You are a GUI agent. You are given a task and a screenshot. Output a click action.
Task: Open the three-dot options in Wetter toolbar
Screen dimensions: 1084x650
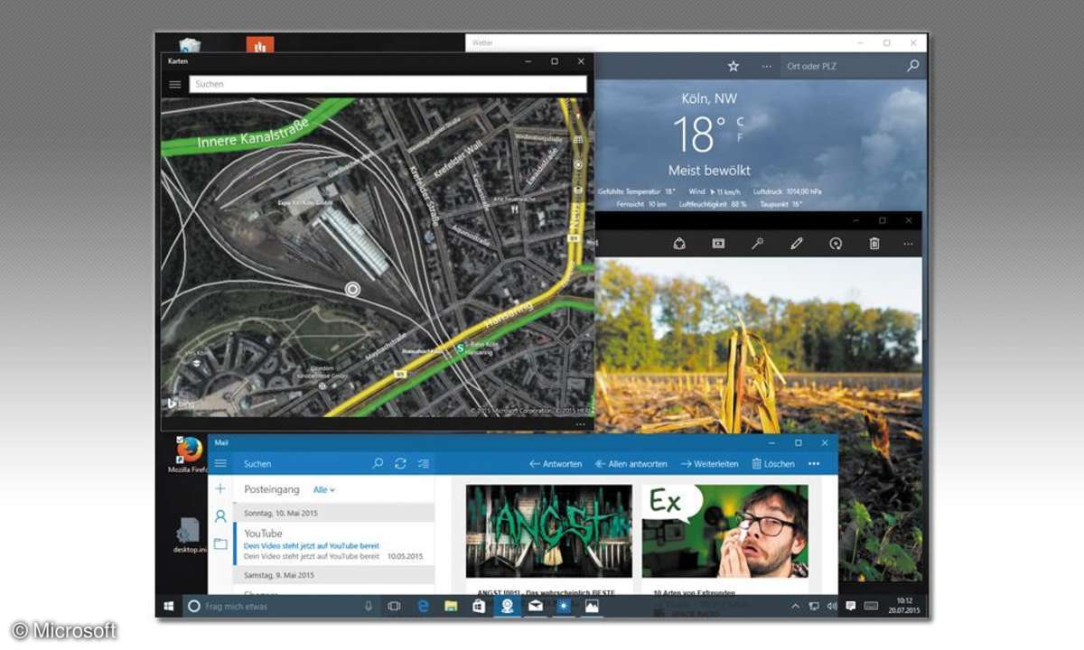[x=767, y=66]
